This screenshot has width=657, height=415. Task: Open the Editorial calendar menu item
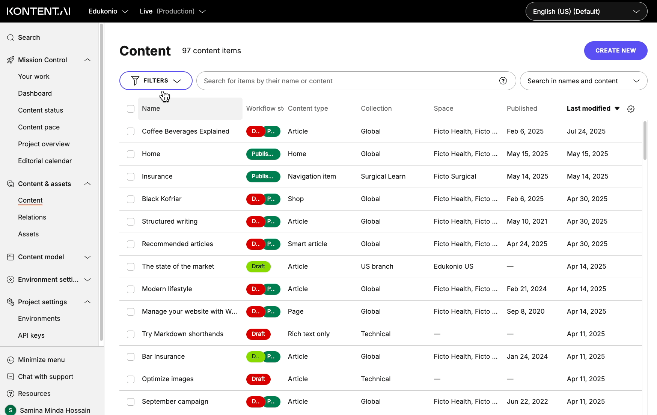[x=45, y=161]
